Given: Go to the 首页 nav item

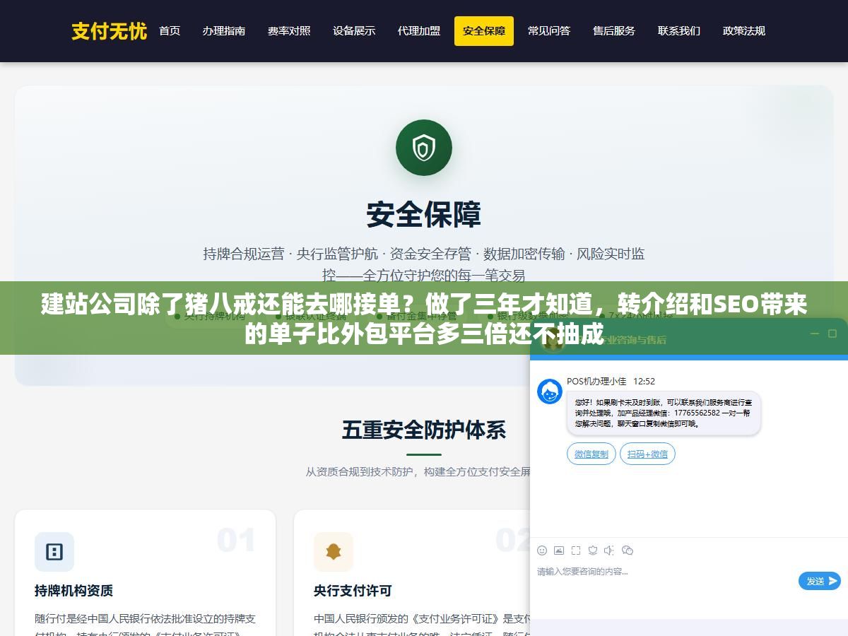Looking at the screenshot, I should pyautogui.click(x=170, y=31).
